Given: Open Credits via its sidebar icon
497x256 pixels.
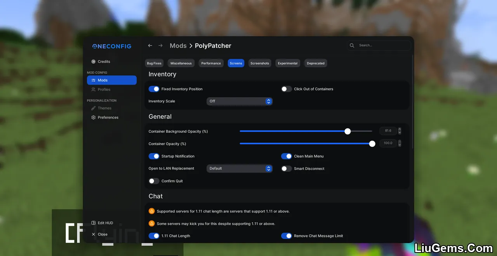Looking at the screenshot, I should (93, 62).
